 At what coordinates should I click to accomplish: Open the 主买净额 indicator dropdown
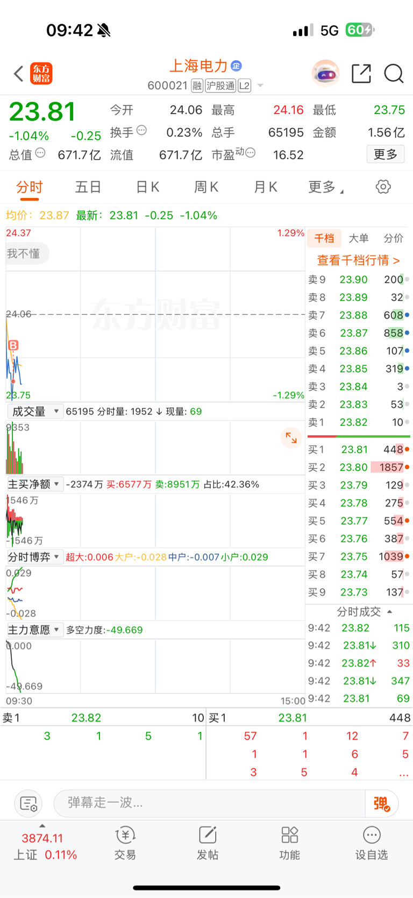click(x=35, y=484)
